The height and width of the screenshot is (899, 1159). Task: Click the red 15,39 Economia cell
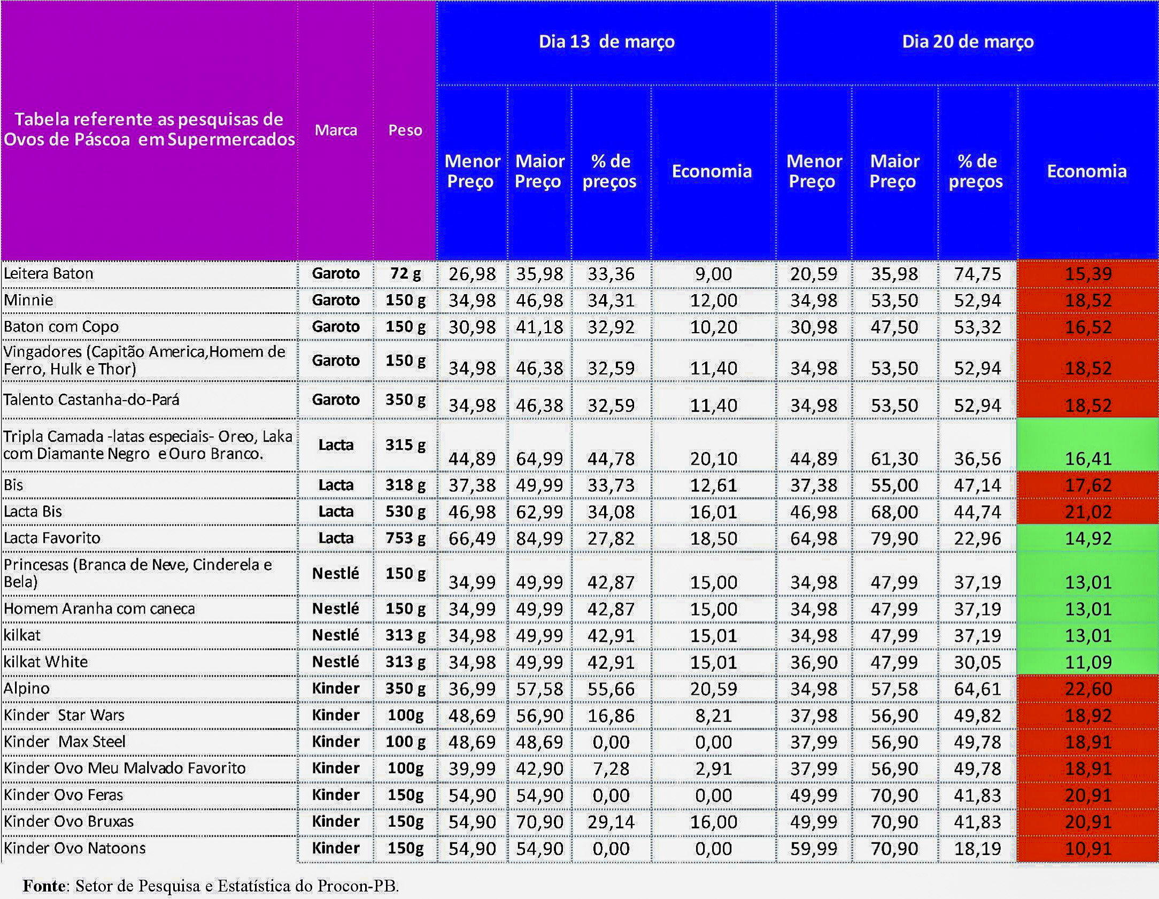[x=1088, y=274]
